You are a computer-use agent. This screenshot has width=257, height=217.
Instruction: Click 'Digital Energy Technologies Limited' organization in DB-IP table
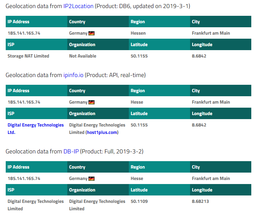tap(97, 205)
